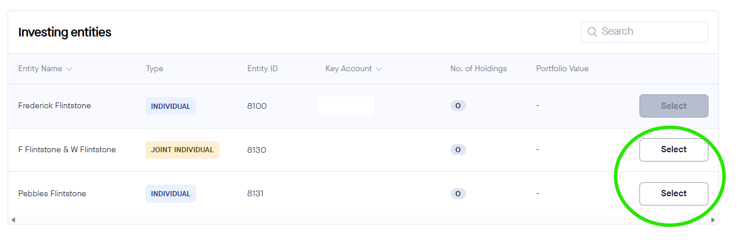The width and height of the screenshot is (738, 246).
Task: Click into the Search input field
Action: point(649,32)
